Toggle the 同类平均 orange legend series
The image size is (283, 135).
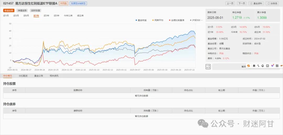158,20
